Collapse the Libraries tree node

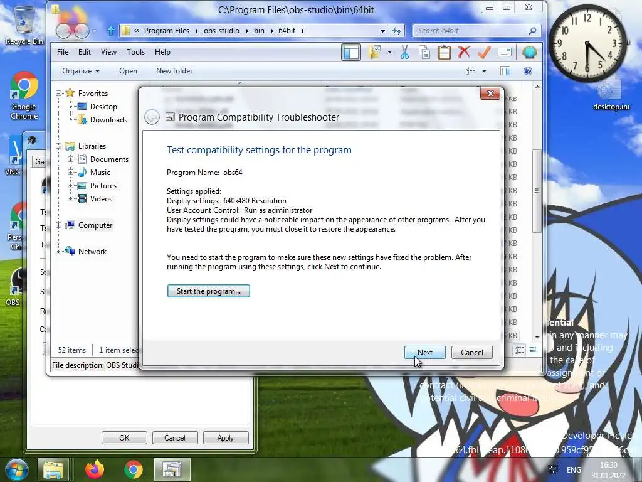coord(58,146)
